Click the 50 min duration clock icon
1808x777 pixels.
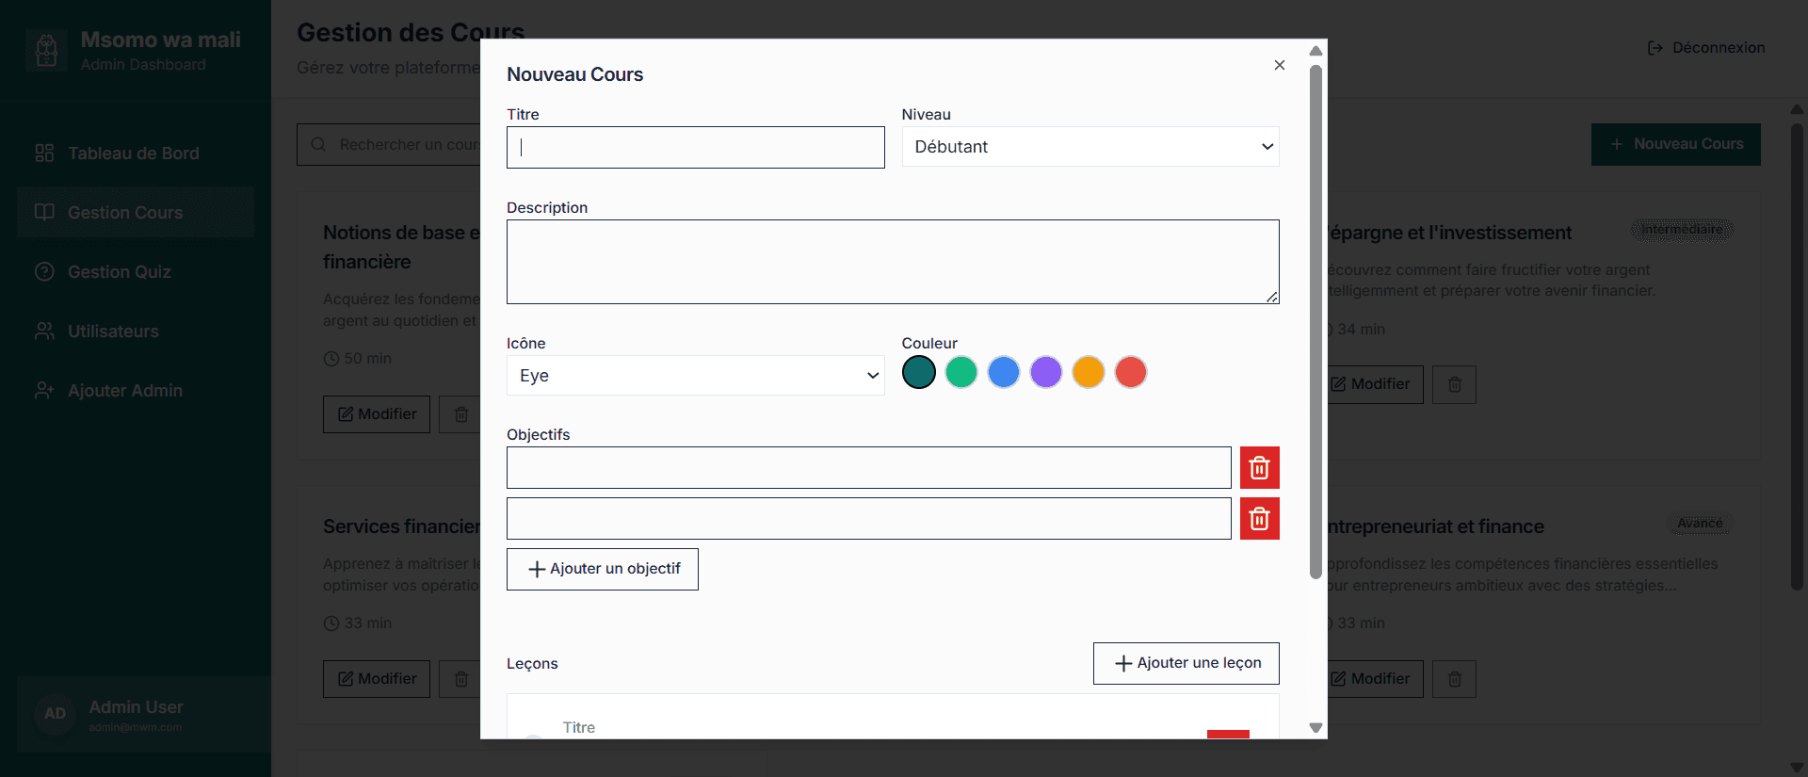pyautogui.click(x=331, y=360)
